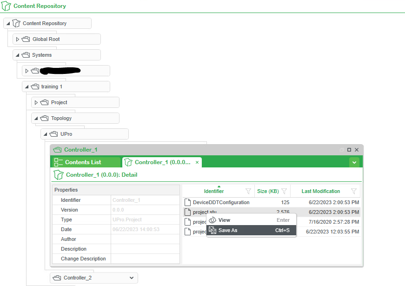Image resolution: width=405 pixels, height=286 pixels.
Task: Click the Global Root folder icon
Action: tap(26, 39)
